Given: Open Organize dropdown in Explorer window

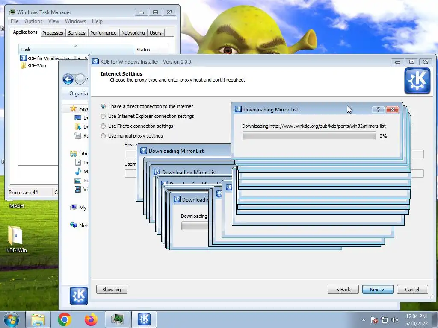Looking at the screenshot, I should pos(79,94).
